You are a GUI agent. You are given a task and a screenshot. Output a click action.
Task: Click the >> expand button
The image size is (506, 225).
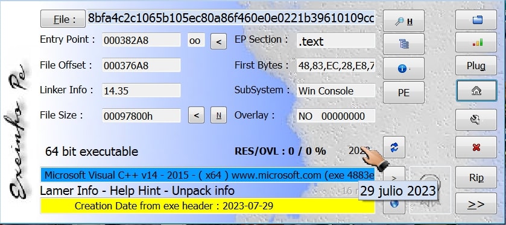[476, 203]
